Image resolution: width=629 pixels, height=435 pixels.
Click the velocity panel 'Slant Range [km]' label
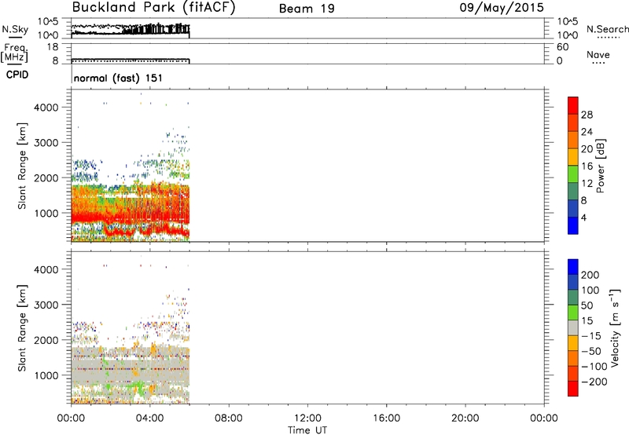[x=22, y=327]
